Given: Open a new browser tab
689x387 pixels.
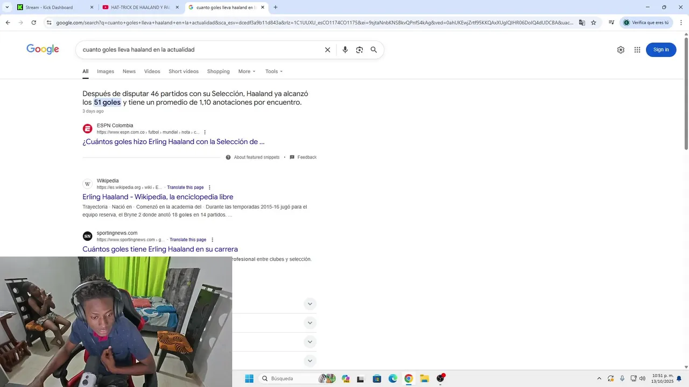Looking at the screenshot, I should click(x=276, y=8).
